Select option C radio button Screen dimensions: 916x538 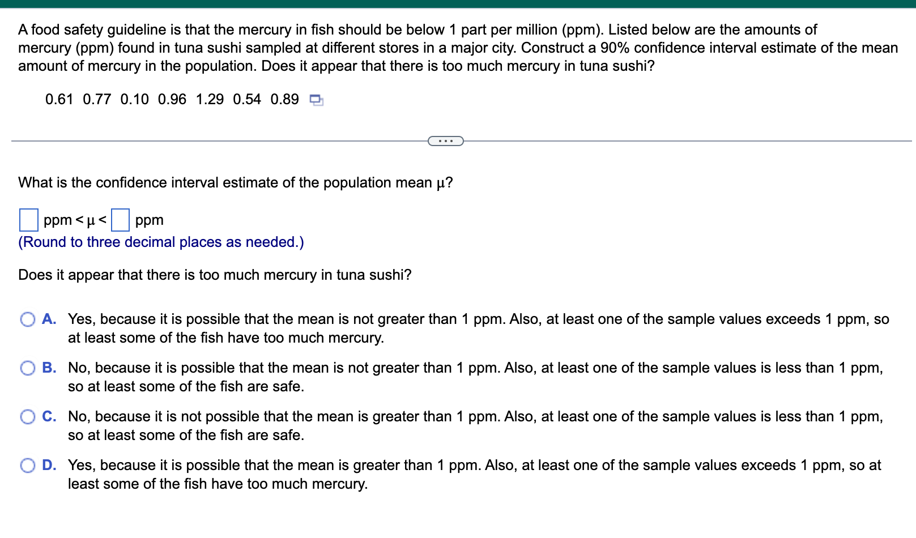27,417
